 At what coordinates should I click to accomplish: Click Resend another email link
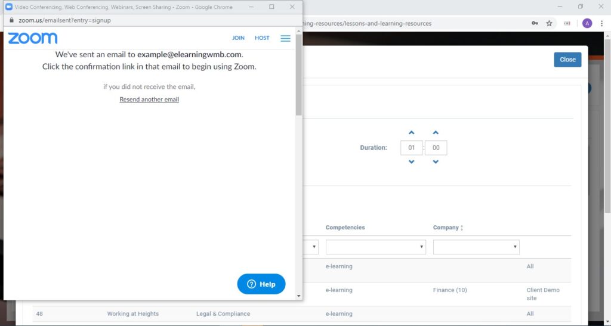pos(149,99)
